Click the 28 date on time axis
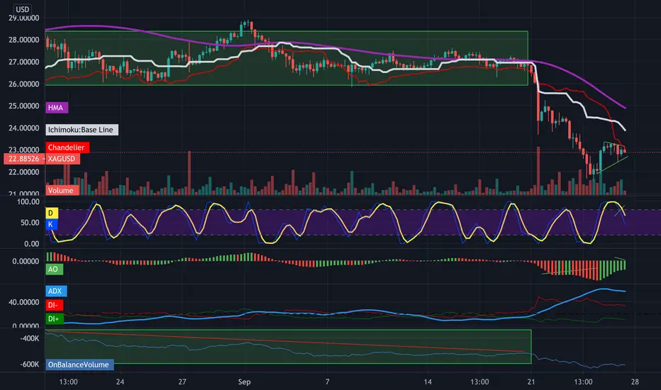 click(635, 382)
